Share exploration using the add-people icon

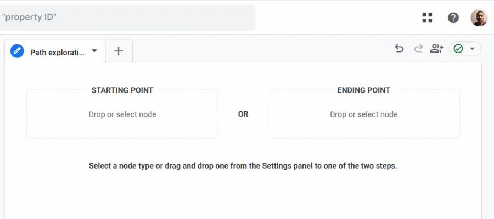pyautogui.click(x=436, y=49)
